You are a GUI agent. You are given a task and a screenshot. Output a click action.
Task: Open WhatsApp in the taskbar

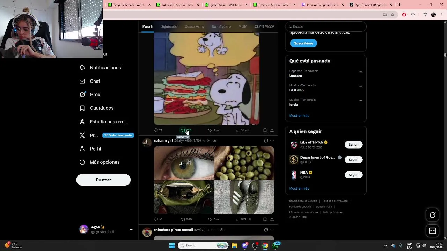(x=276, y=245)
